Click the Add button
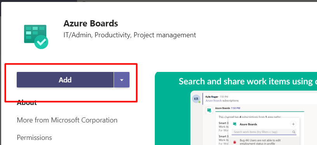317x145 pixels. click(65, 80)
